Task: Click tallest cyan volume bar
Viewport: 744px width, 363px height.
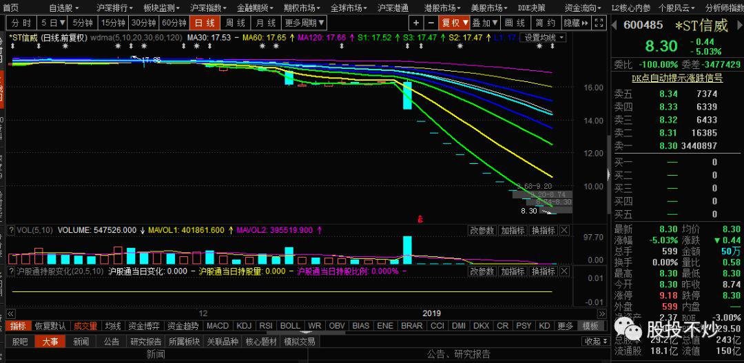Action: 407,250
